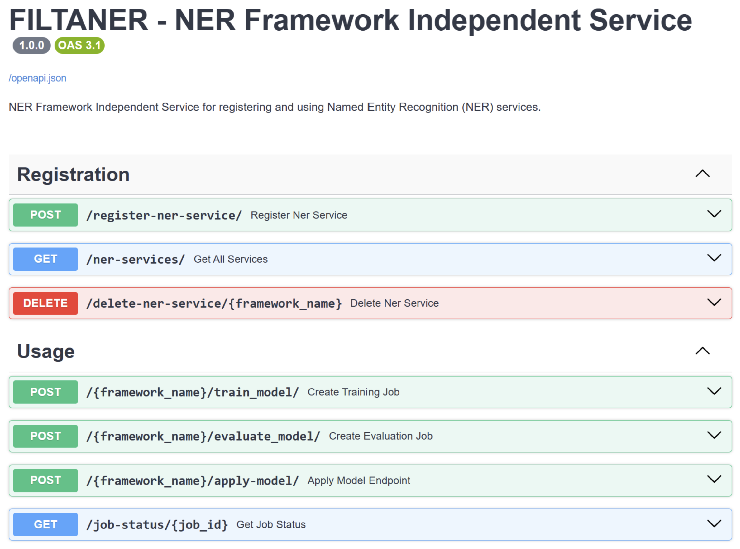The image size is (740, 549).
Task: Click the NER service description paragraph
Action: [275, 107]
